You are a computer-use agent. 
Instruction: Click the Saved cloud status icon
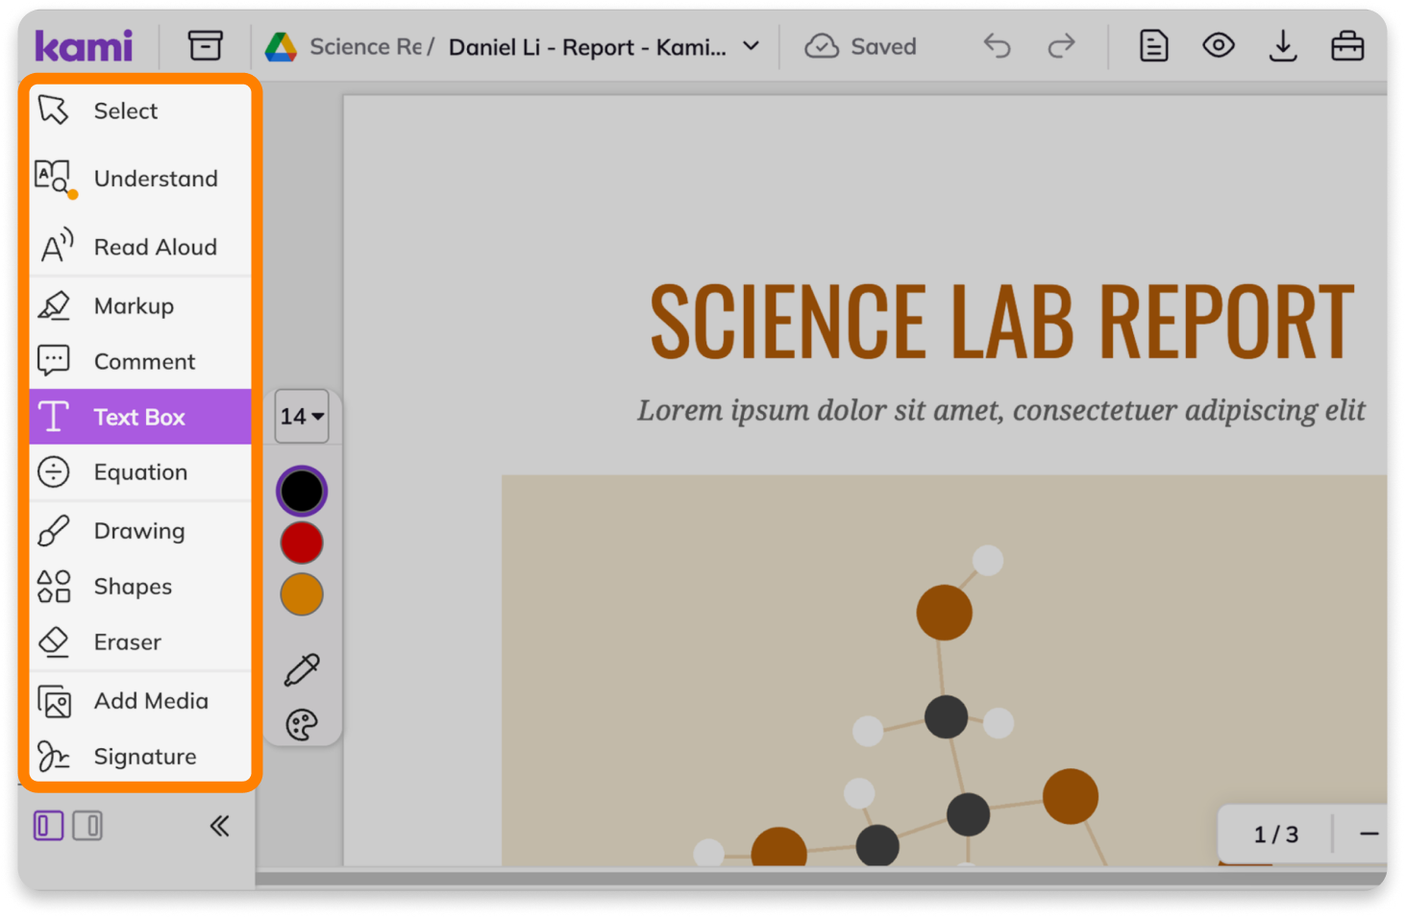[822, 46]
